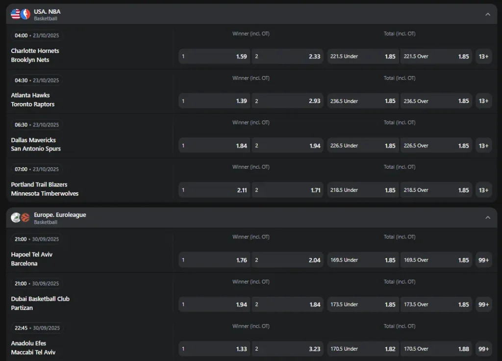Open 13+ markets for Hawks vs Raptors
502x361 pixels.
(483, 101)
